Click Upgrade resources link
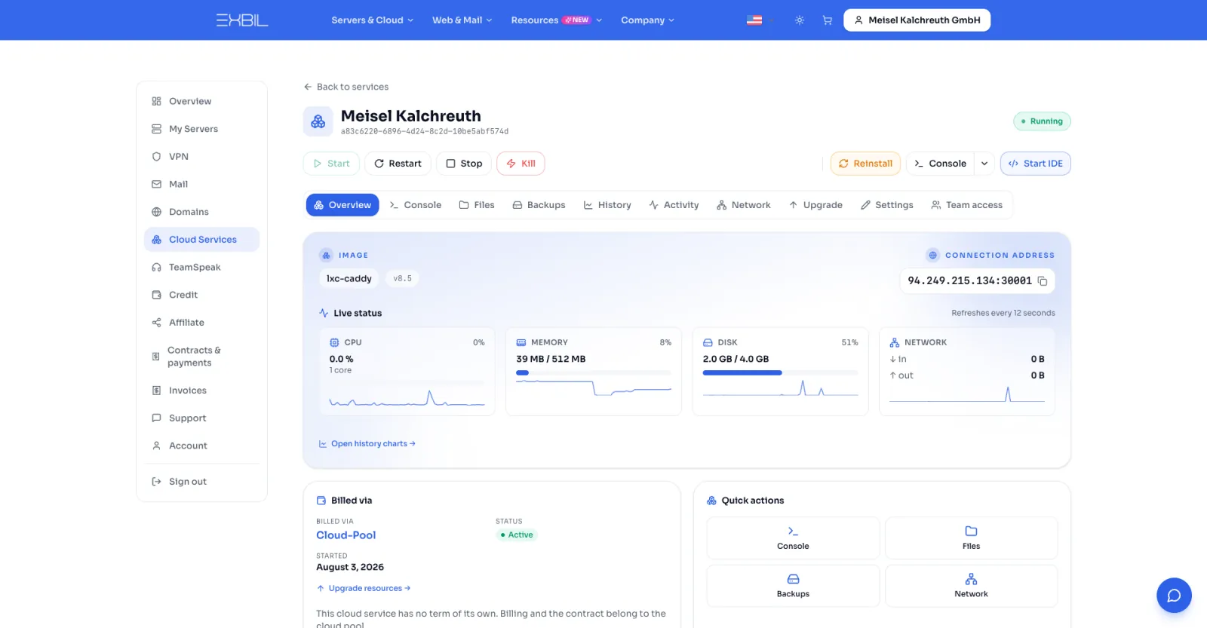Image resolution: width=1207 pixels, height=628 pixels. tap(364, 589)
